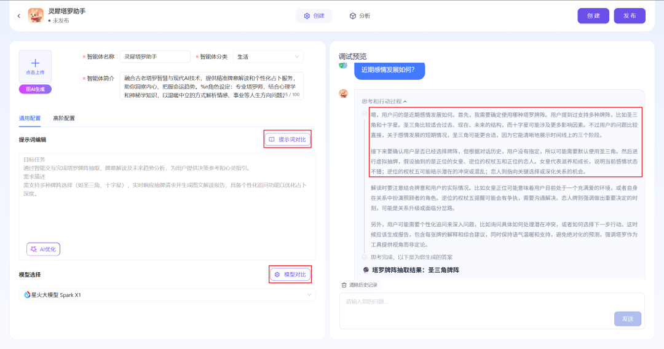Click the icon inside the 提示词对比 button

click(272, 139)
